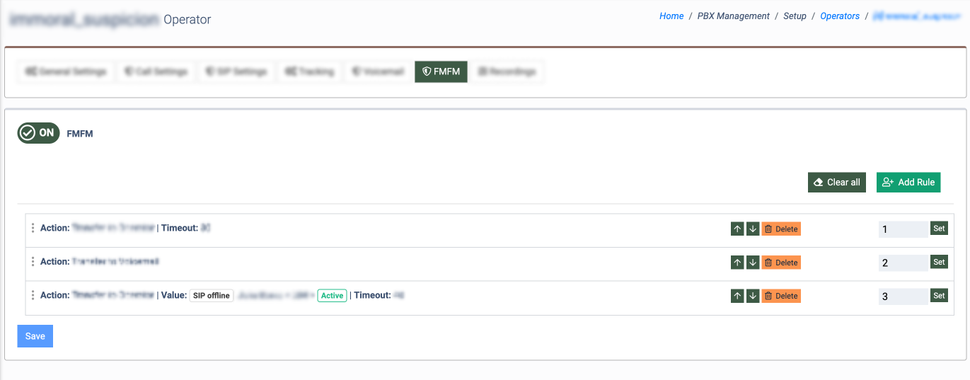Click the Add Rule button
Image resolution: width=970 pixels, height=380 pixels.
[908, 183]
